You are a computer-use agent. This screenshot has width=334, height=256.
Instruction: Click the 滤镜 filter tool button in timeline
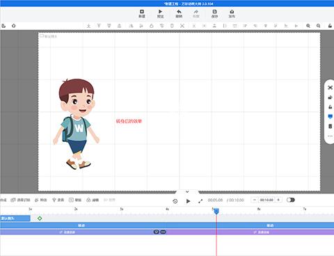[93, 200]
